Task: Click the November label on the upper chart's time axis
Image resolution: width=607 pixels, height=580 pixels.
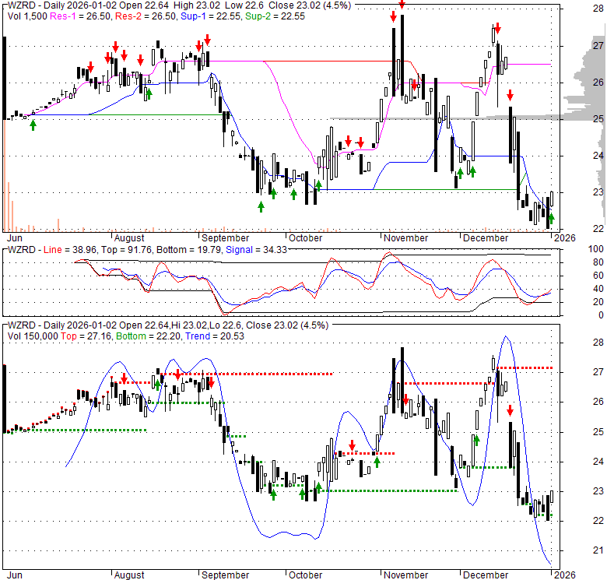Action: click(x=405, y=238)
